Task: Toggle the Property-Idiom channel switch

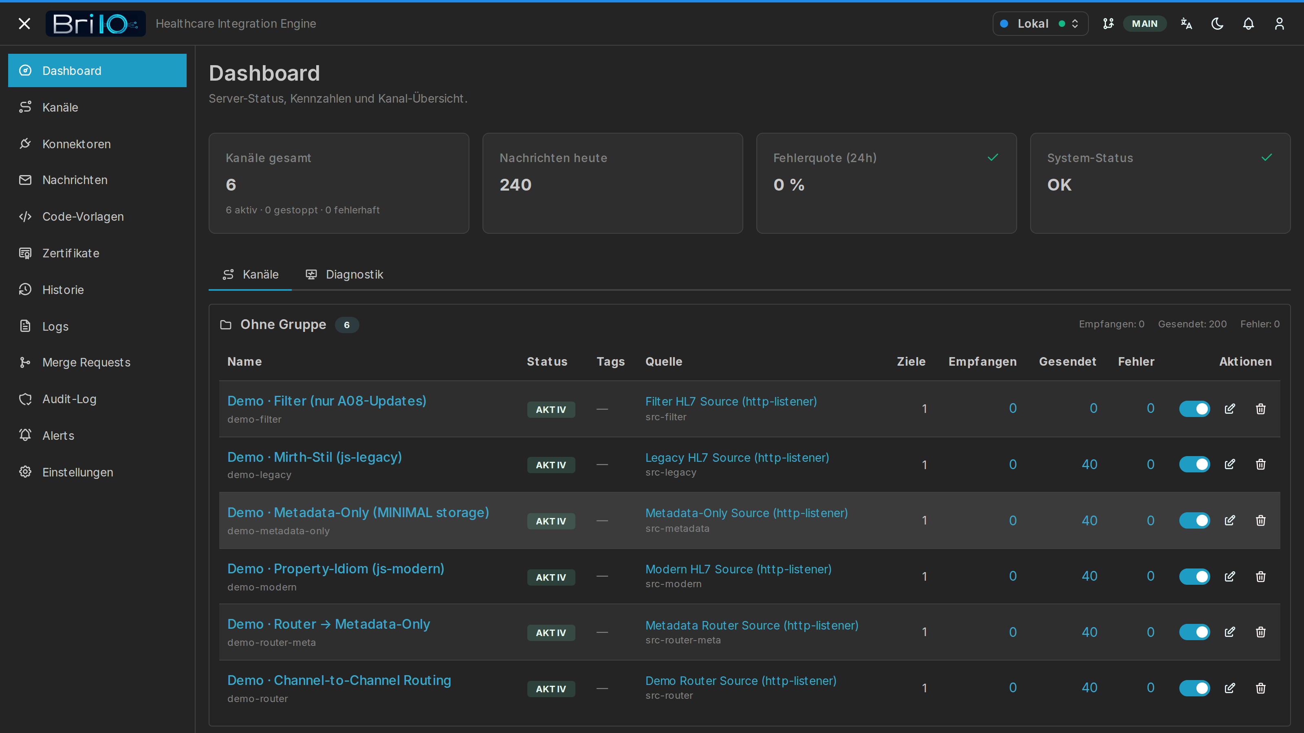Action: tap(1194, 577)
